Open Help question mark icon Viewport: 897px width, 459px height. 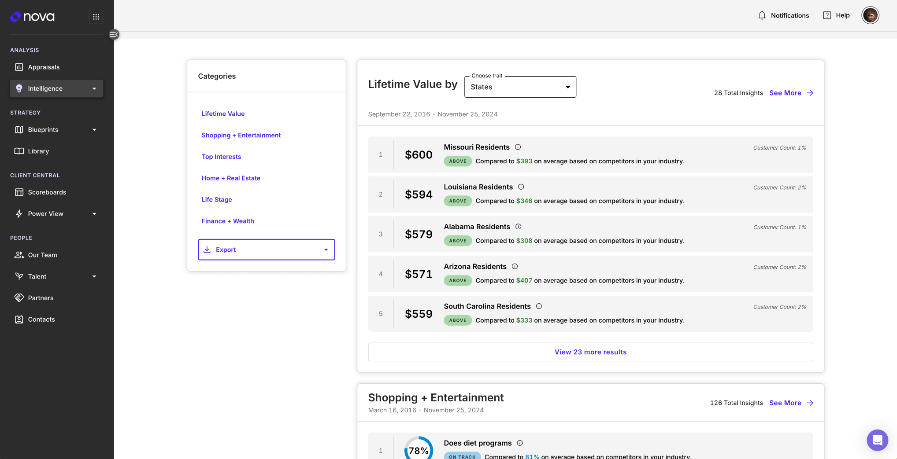point(827,15)
